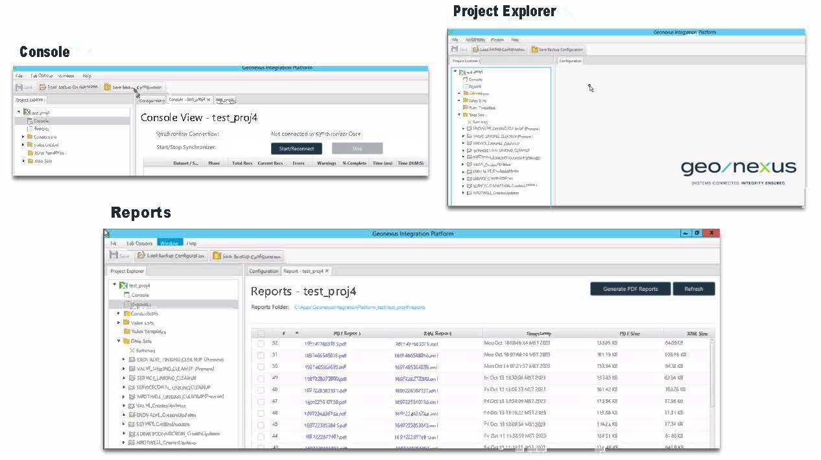Collapse the Data Sets folder in Reports tree
Image resolution: width=821 pixels, height=460 pixels.
click(119, 341)
